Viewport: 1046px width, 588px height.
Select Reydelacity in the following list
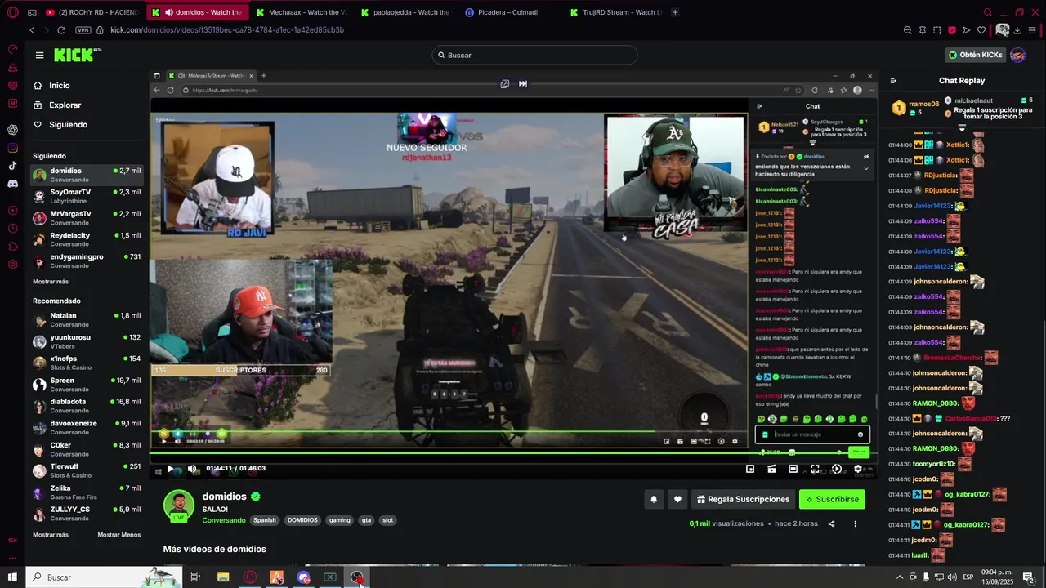point(87,239)
